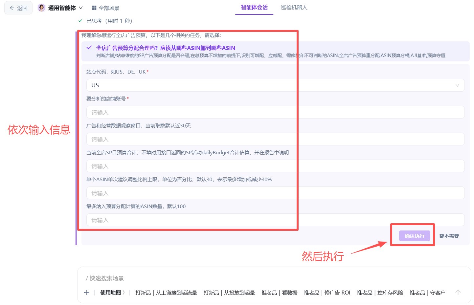Choose 打新品 | 从上链接到起流量 shortcut
474x305 pixels.
coord(166,293)
